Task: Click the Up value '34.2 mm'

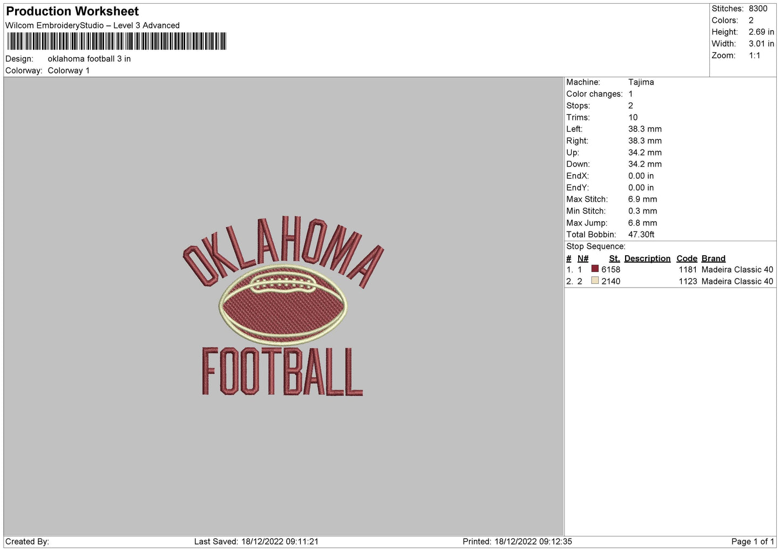Action: point(645,153)
